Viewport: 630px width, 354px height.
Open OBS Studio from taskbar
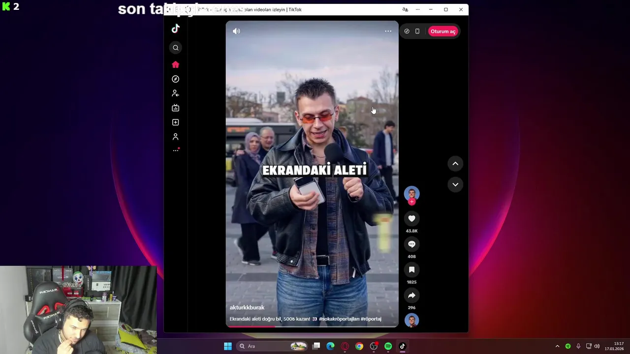pos(374,346)
